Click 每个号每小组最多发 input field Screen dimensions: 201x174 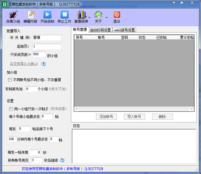47,116
